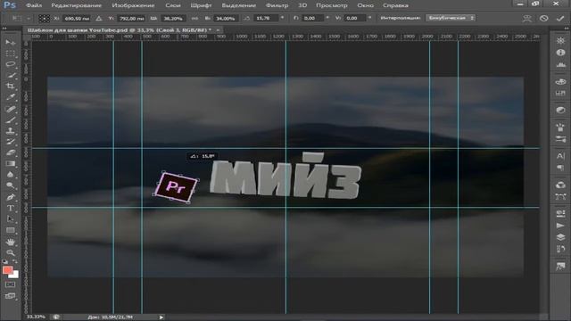Open the interpolation Bicubic dropdown
This screenshot has width=571, height=321.
(451, 18)
